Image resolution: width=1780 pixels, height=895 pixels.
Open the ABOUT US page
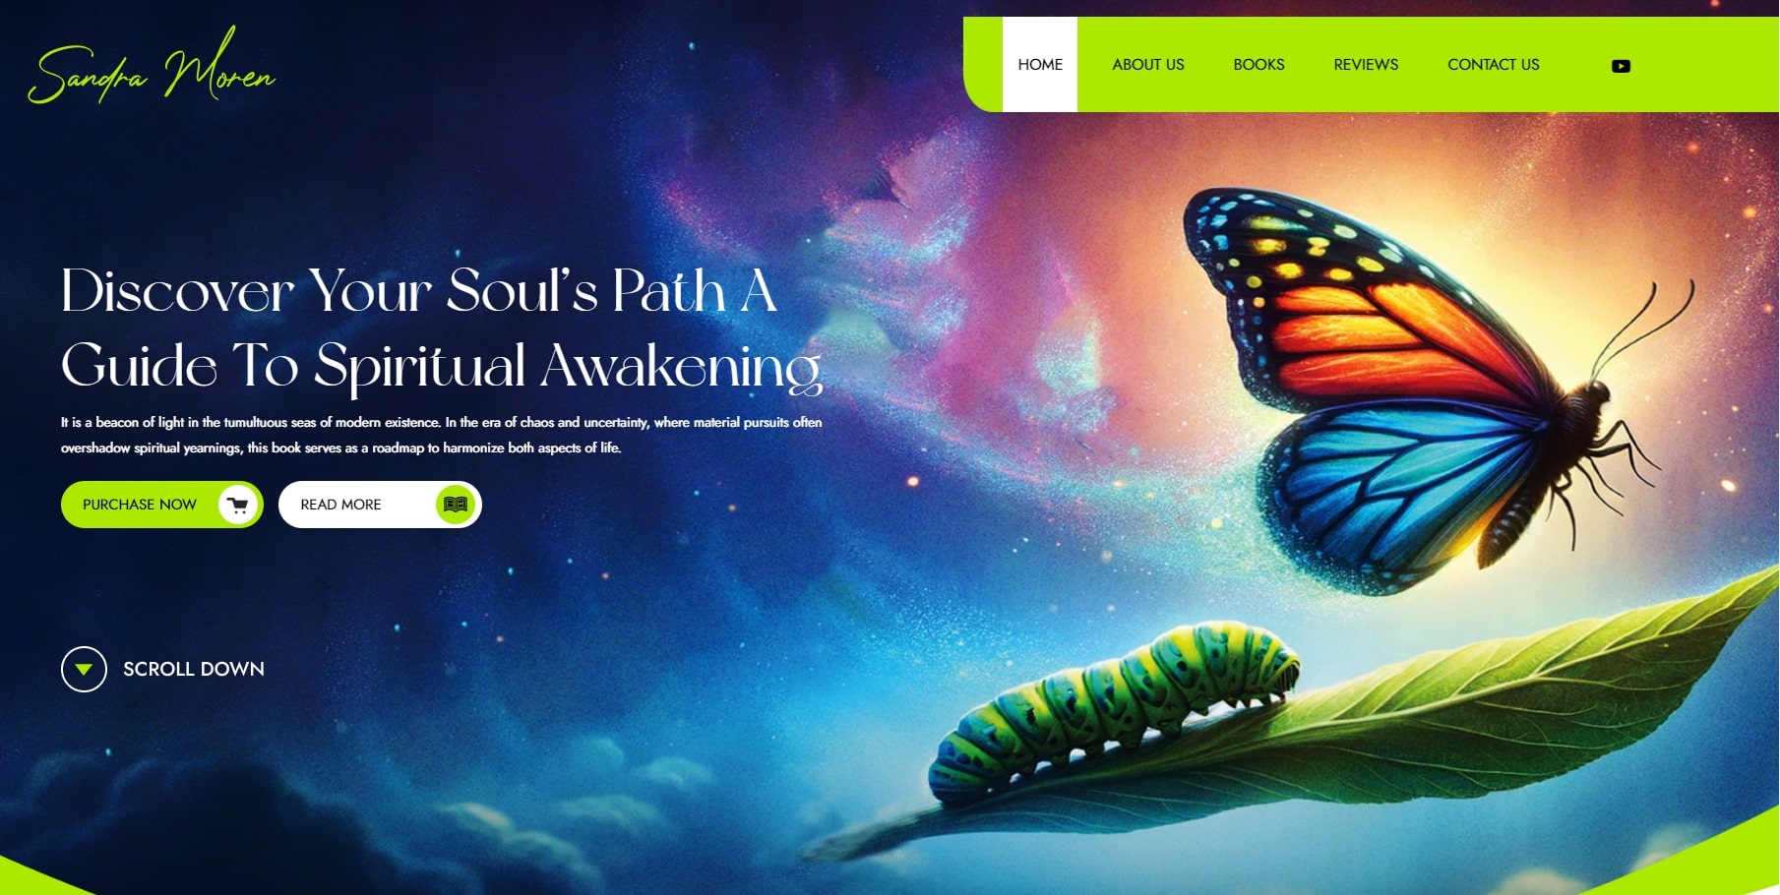click(1148, 64)
